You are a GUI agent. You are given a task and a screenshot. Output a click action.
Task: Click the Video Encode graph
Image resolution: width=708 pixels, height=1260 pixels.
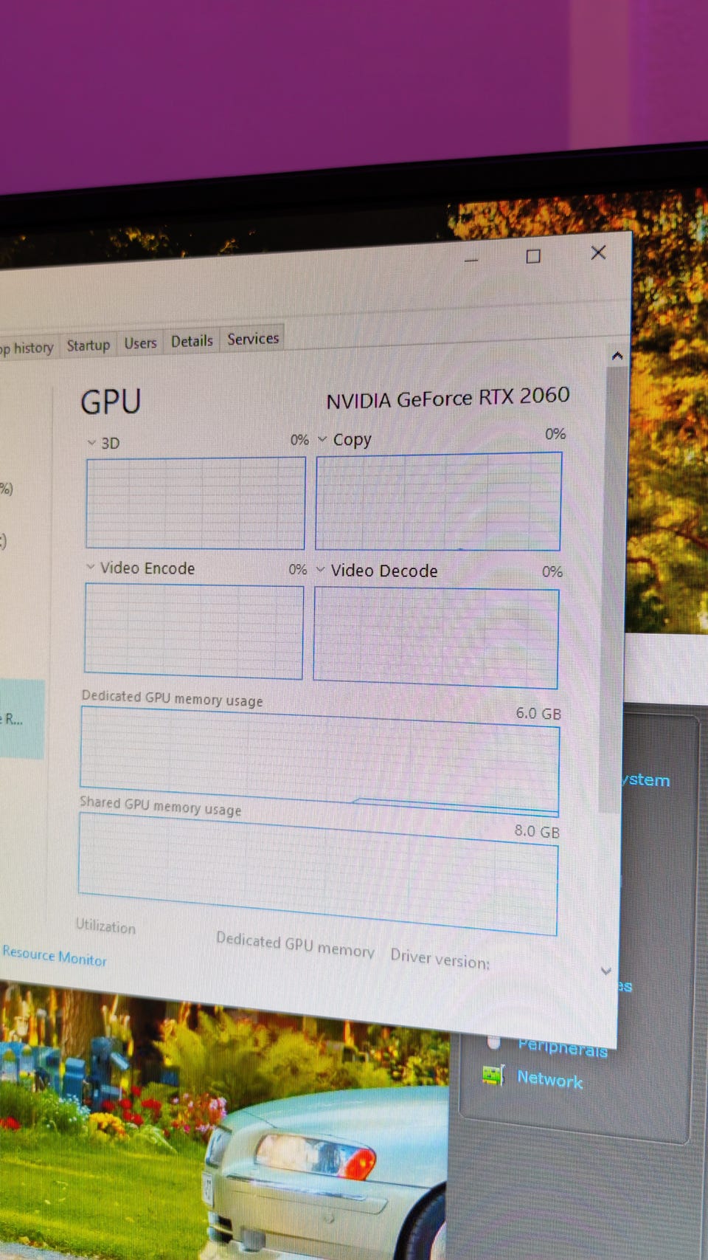pos(194,631)
